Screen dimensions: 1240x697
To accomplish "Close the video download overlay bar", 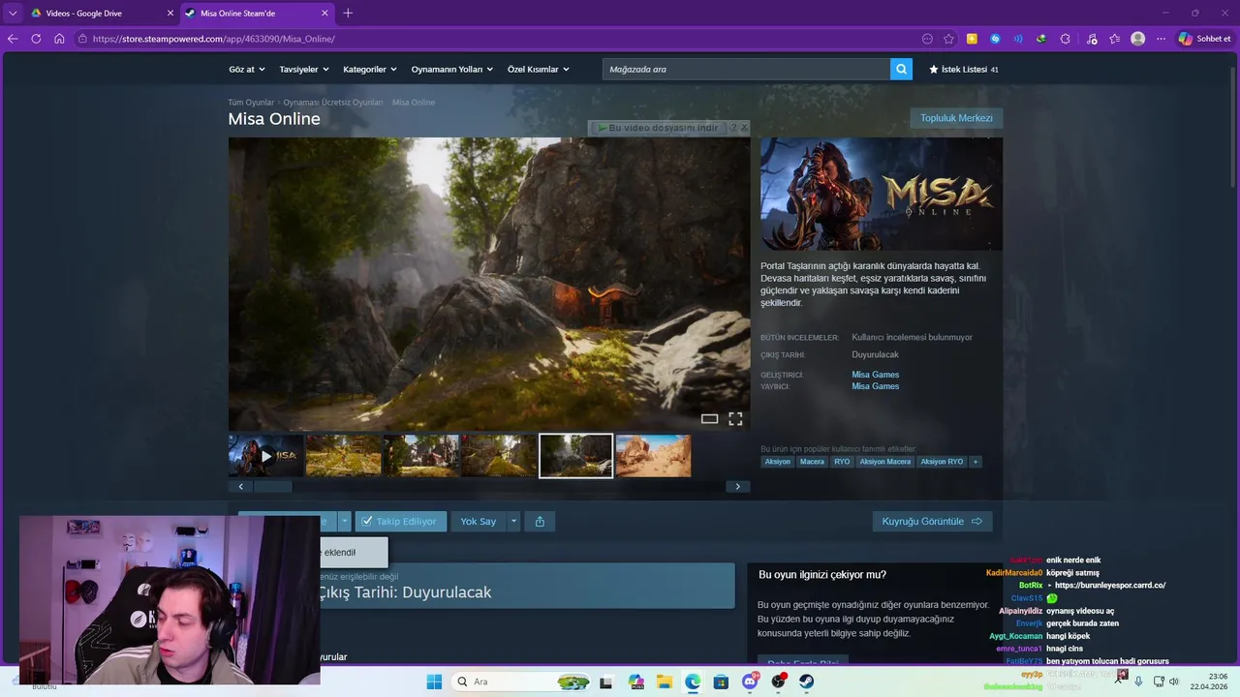I will pos(744,128).
